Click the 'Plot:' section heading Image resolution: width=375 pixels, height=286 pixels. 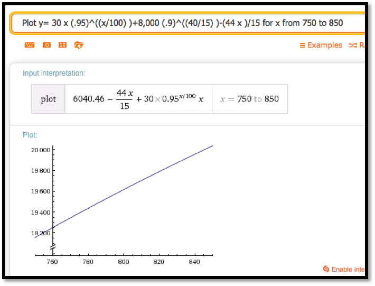pyautogui.click(x=30, y=135)
